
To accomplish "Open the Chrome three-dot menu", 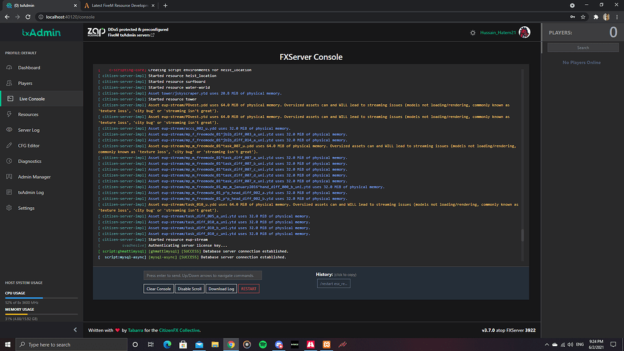I will [x=617, y=16].
